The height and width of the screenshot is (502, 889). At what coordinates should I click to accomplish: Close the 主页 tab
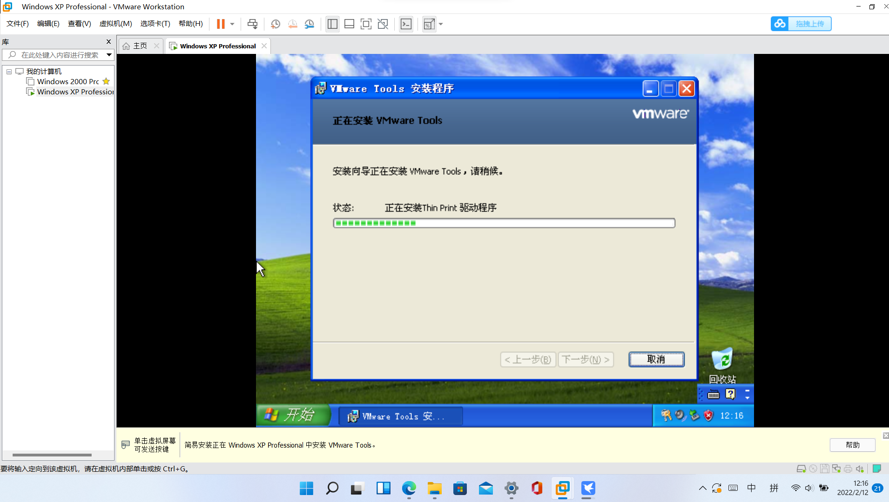tap(156, 46)
